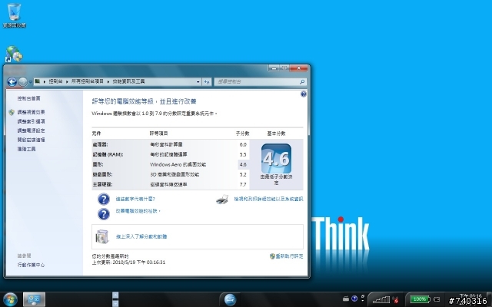
Task: Click the magnifier search icon
Action: click(x=302, y=82)
